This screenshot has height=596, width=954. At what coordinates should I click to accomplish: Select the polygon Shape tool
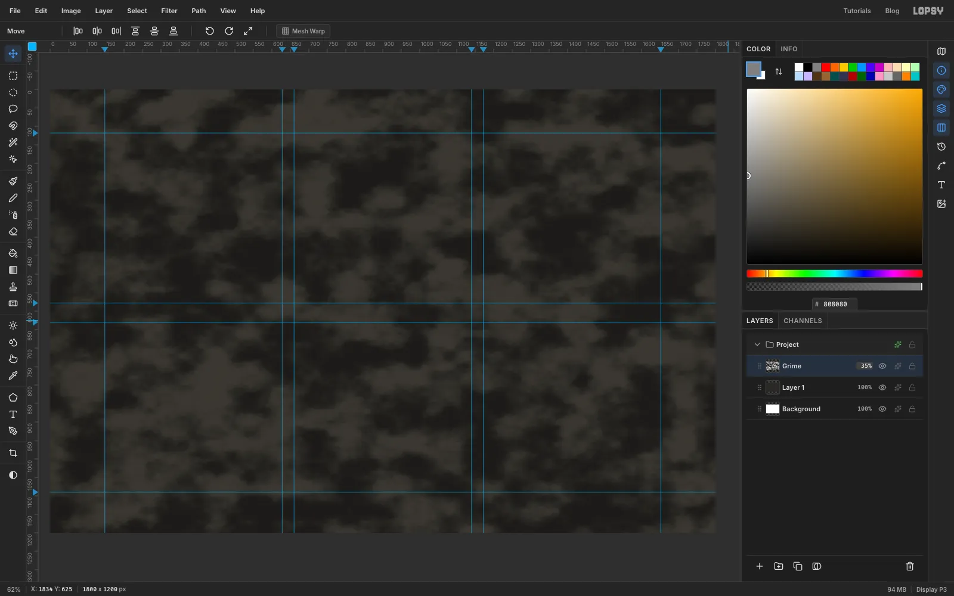13,398
